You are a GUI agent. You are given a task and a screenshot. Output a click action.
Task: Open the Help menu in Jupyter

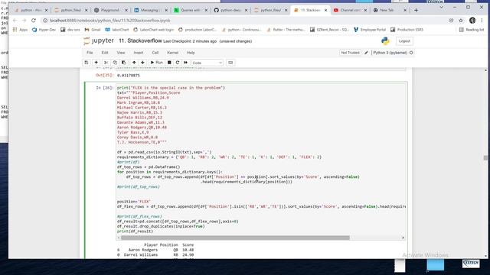tap(191, 53)
